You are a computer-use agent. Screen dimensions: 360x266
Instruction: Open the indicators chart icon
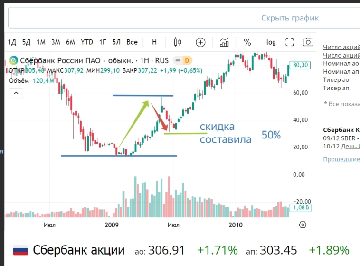(225, 42)
